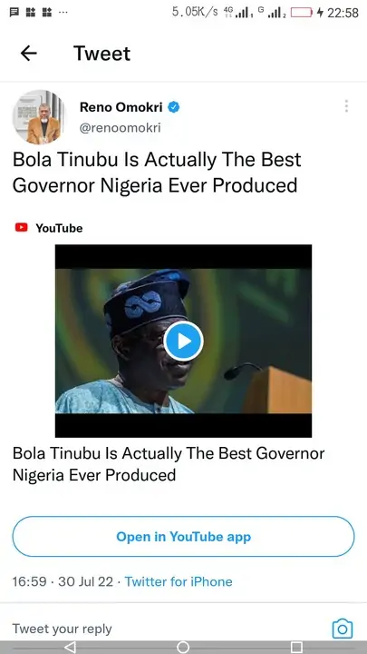Tap the Android home circle button
Screen dimensions: 367x654
click(x=183, y=647)
